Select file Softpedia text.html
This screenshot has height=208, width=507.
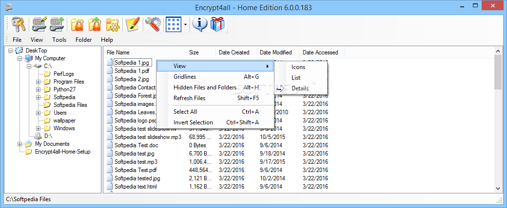coord(136,187)
